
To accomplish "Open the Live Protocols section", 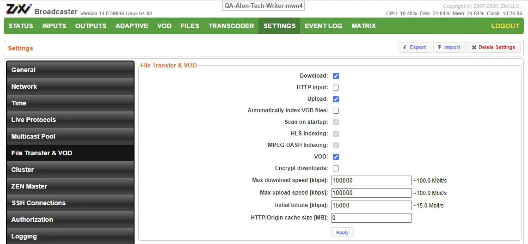I will (70, 120).
